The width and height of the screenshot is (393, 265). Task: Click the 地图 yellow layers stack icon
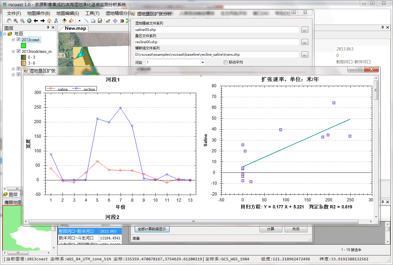click(x=10, y=34)
